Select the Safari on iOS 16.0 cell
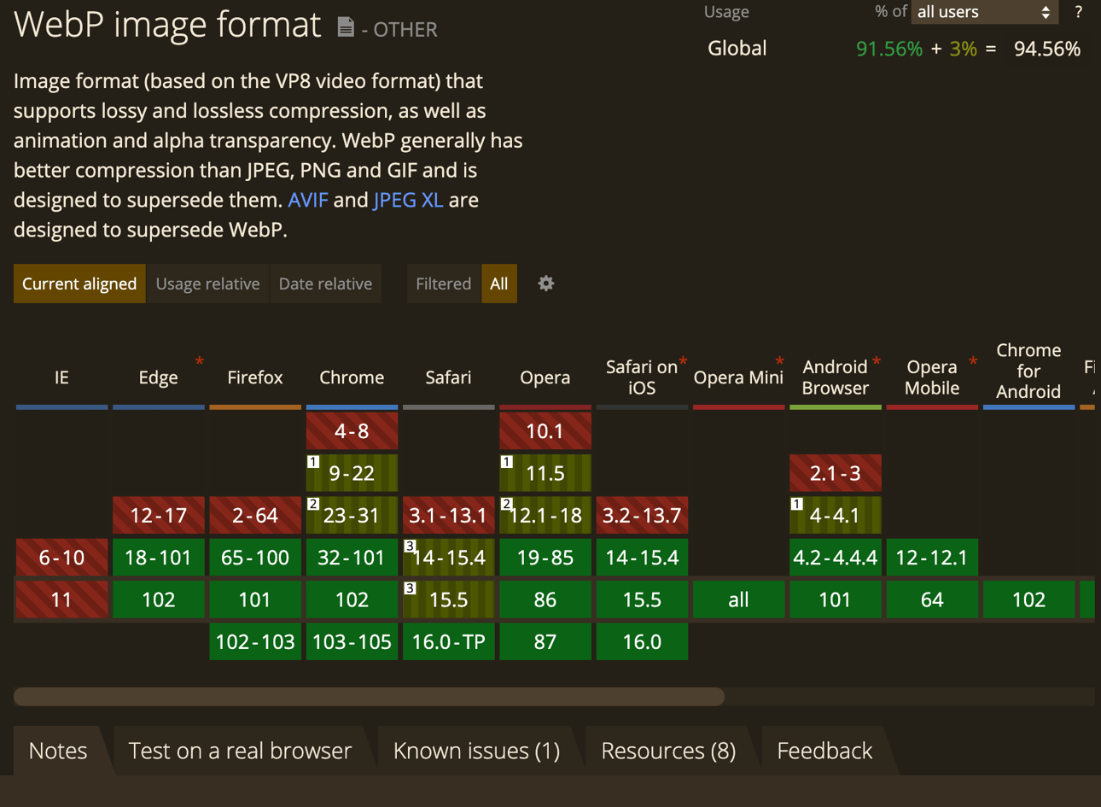Screen dimensions: 1101x807 (642, 641)
